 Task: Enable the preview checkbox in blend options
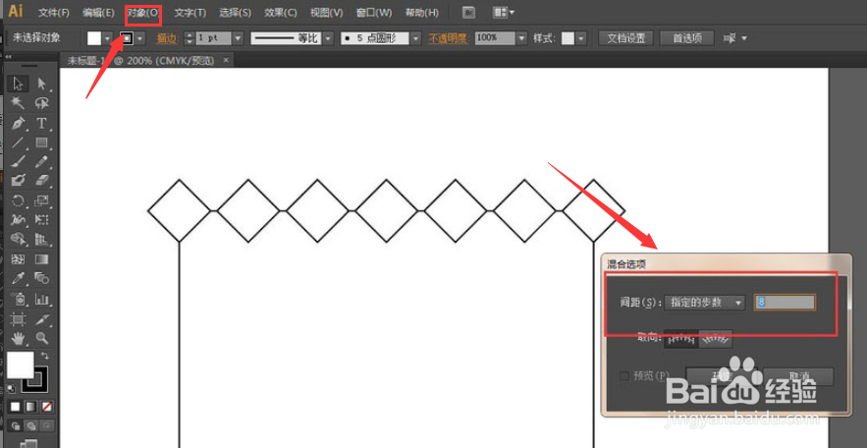pos(624,376)
